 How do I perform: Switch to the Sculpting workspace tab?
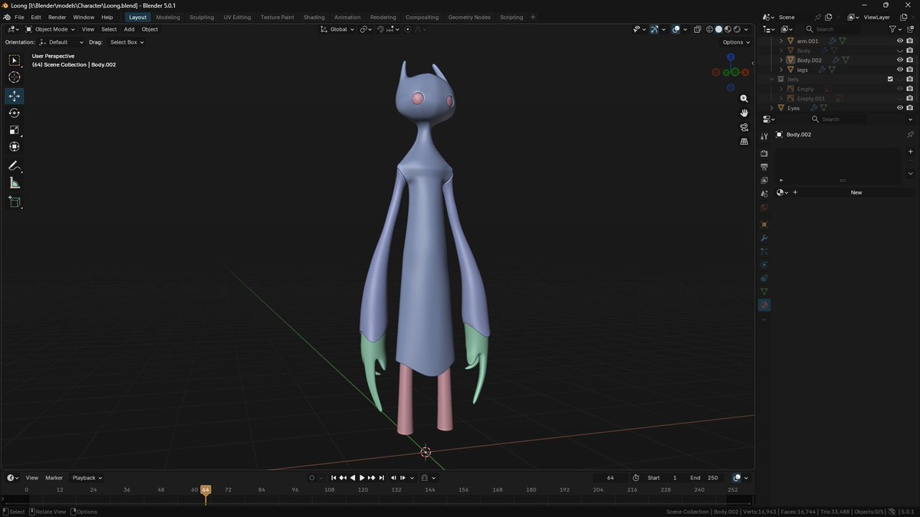(x=202, y=17)
